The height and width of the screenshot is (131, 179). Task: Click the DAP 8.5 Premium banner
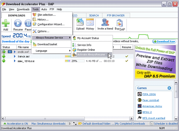(155, 62)
